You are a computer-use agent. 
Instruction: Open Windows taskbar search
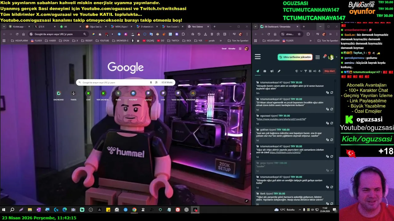tap(12, 210)
